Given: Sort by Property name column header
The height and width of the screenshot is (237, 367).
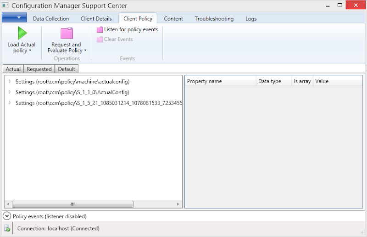Looking at the screenshot, I should pos(221,81).
